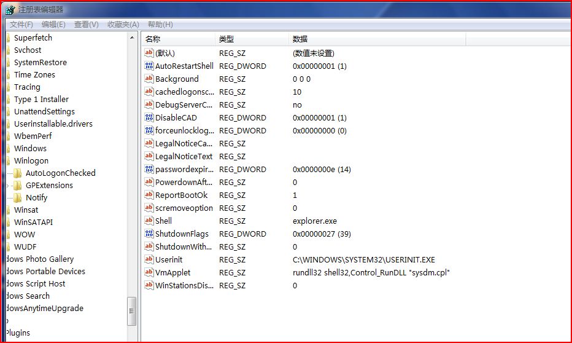Sort values by the 名称 column header

179,39
